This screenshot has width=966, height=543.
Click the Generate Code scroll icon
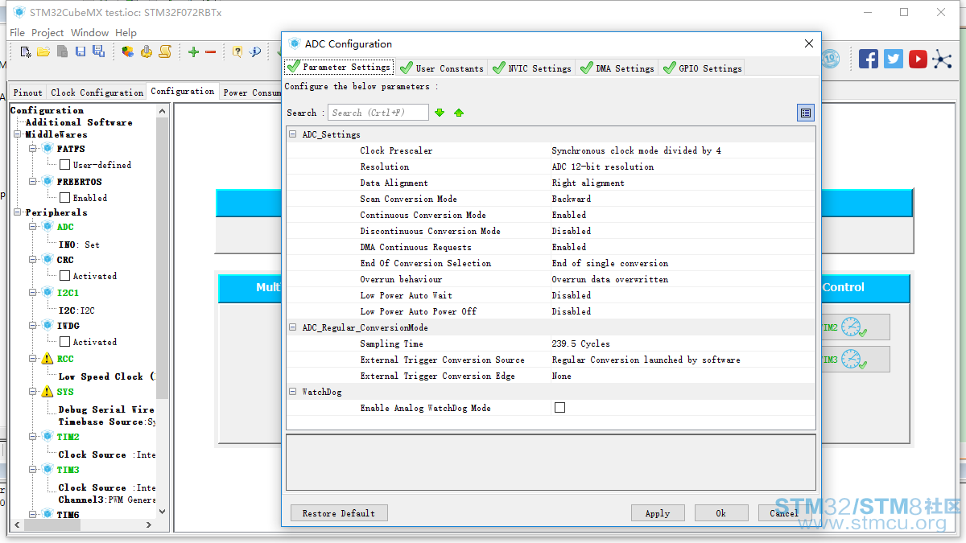coord(165,51)
